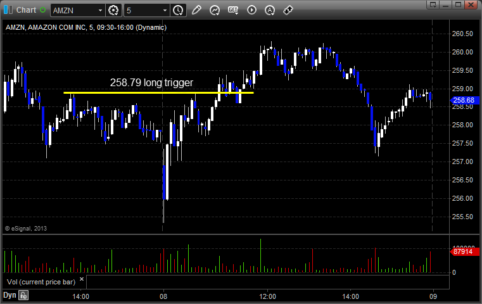The height and width of the screenshot is (304, 482).
Task: Click the 08 date label on time axis
Action: click(x=163, y=296)
